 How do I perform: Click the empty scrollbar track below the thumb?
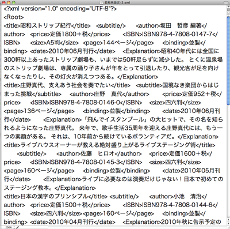228,166
